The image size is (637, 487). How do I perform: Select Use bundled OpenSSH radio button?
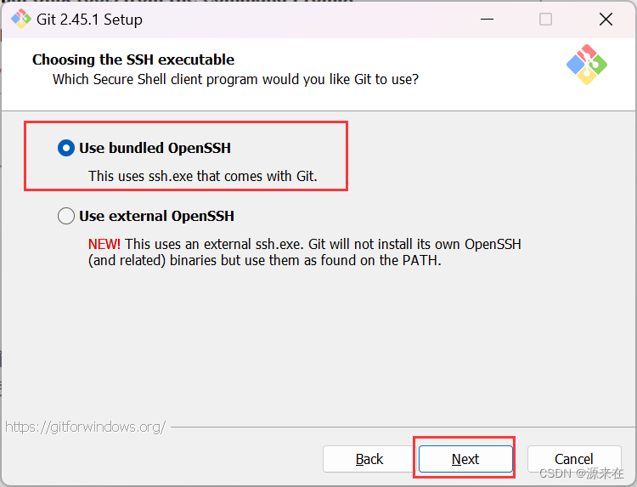66,148
